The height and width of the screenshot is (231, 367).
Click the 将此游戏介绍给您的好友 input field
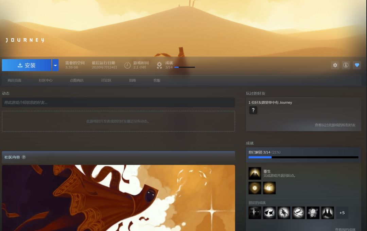(x=118, y=102)
